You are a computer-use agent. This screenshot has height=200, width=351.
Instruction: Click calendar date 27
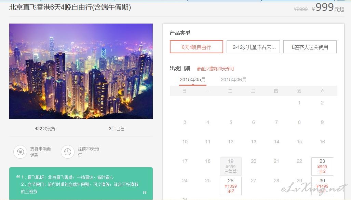click(253, 181)
